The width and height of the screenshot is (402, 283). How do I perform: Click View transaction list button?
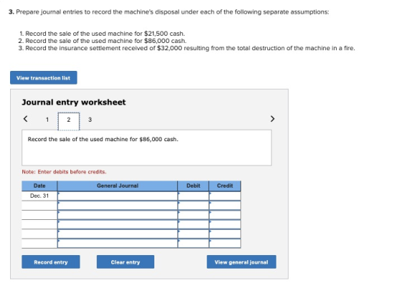coord(44,77)
